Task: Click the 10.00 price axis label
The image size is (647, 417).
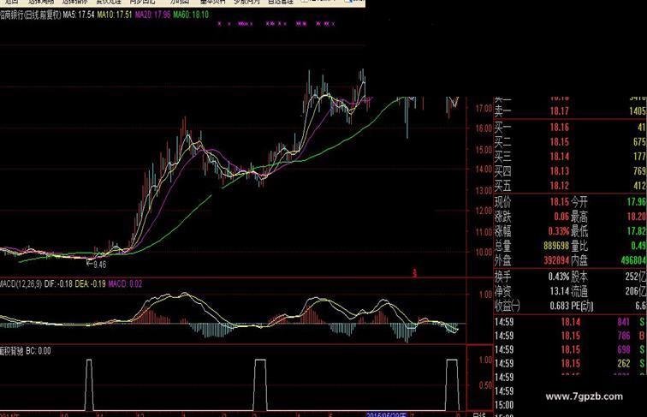Action: pyautogui.click(x=484, y=252)
